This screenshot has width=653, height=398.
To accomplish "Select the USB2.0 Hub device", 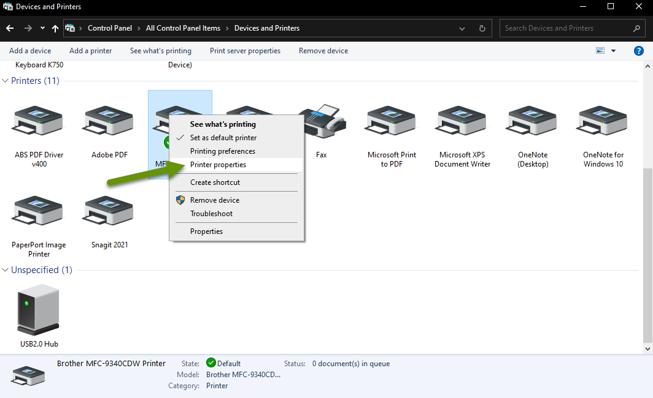I will (38, 309).
